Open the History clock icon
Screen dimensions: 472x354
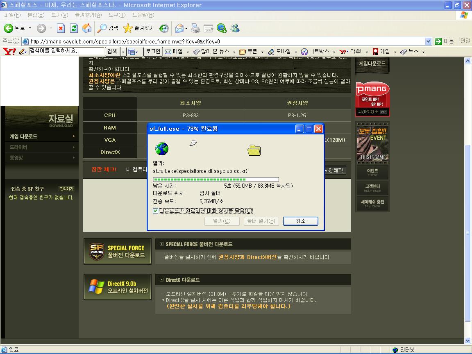coord(164,28)
